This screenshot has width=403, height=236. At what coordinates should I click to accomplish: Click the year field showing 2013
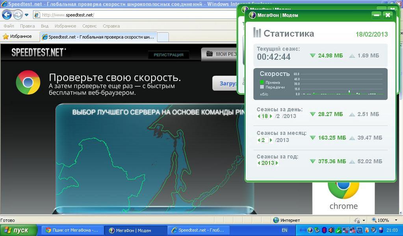(268, 163)
